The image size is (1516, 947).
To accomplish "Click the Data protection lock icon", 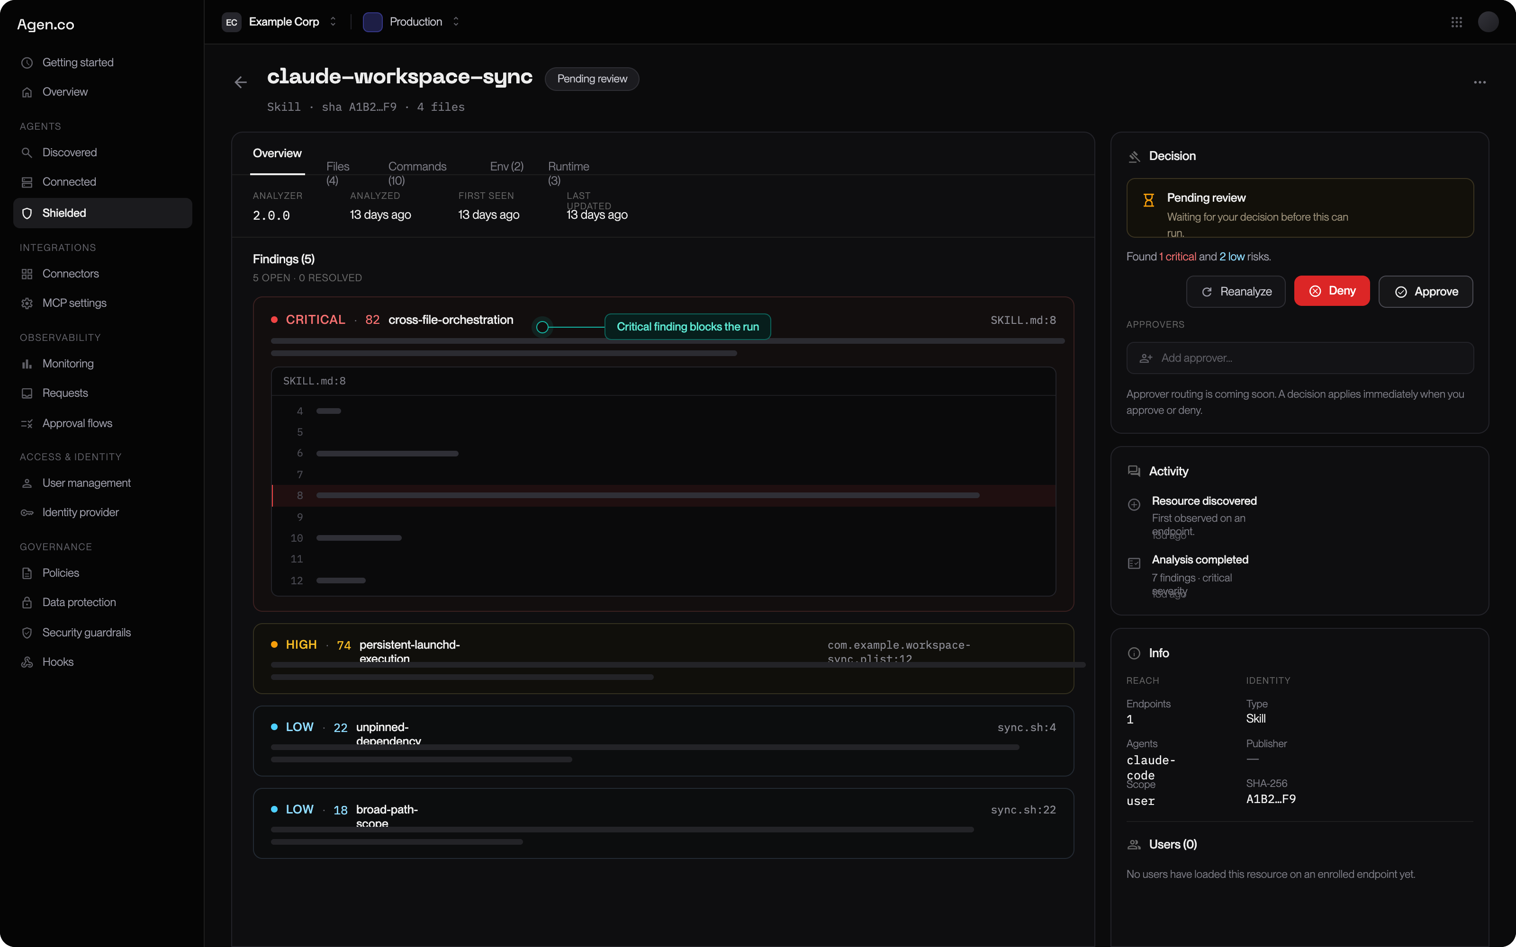I will pyautogui.click(x=27, y=602).
